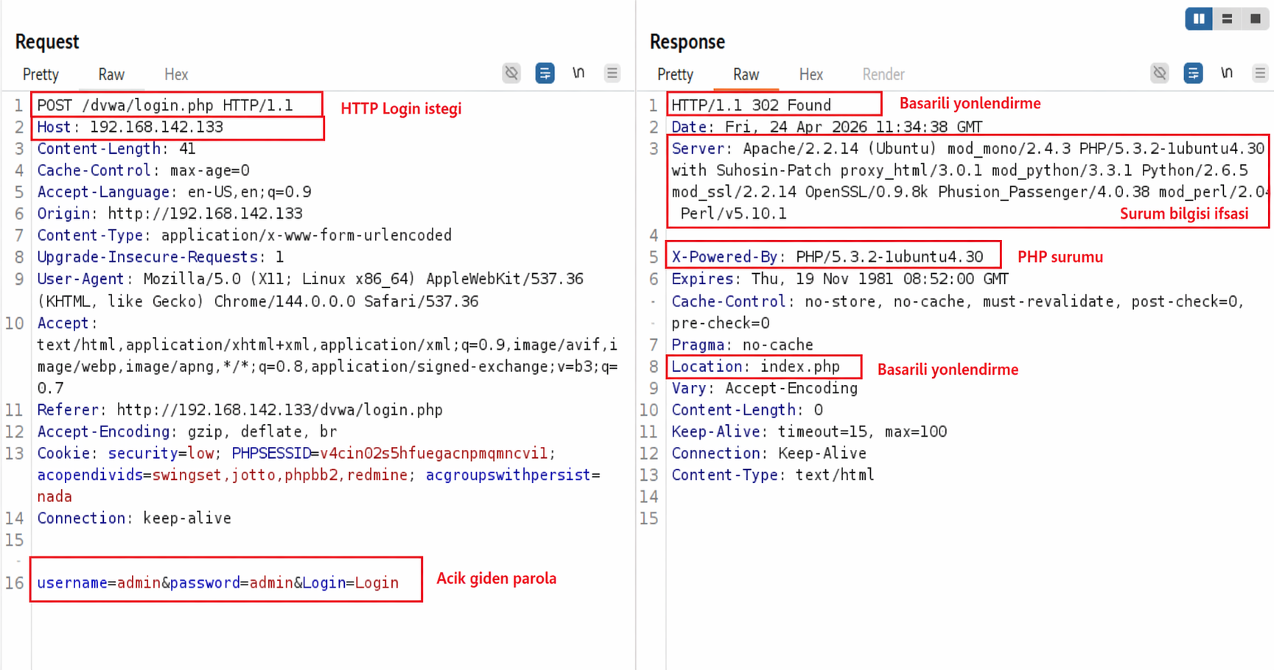
Task: Click the Cache-Control: max-age=0 header
Action: click(144, 170)
